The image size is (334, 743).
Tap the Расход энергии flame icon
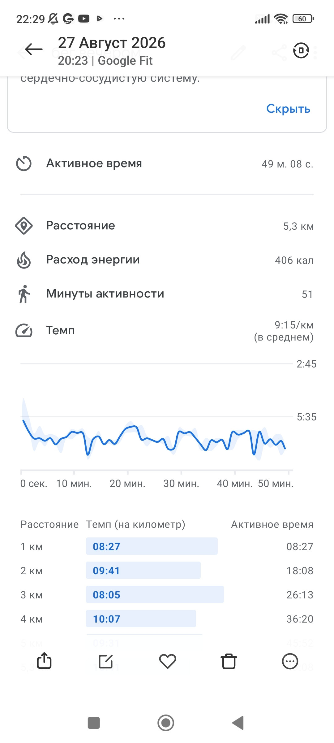[x=24, y=260]
